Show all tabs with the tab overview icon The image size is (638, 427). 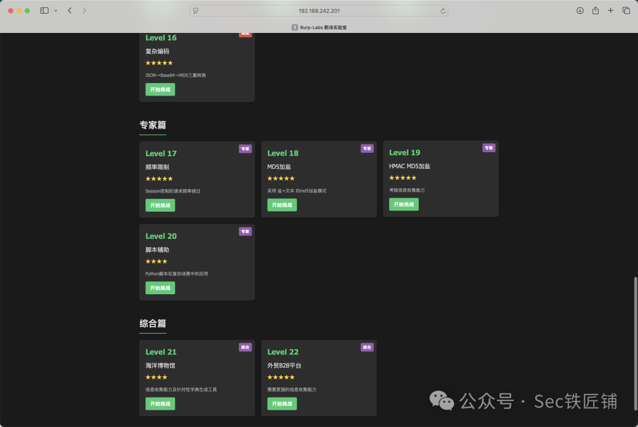pyautogui.click(x=626, y=10)
